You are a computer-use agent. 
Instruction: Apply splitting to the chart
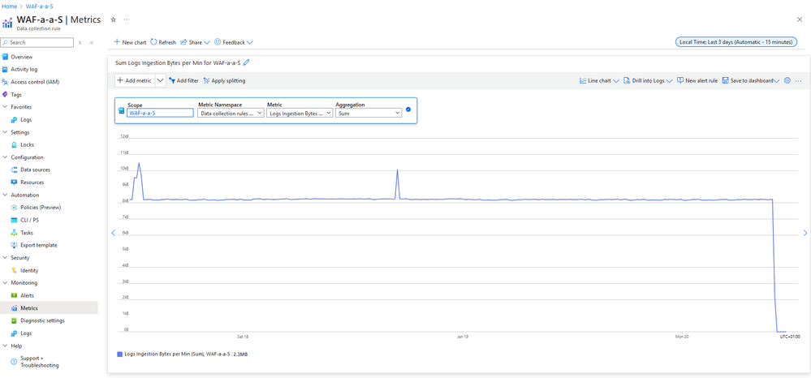pyautogui.click(x=224, y=81)
